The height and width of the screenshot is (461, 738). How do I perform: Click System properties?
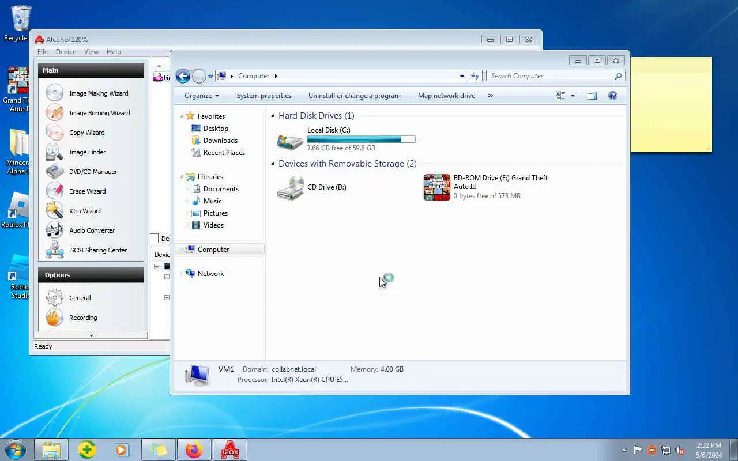263,96
